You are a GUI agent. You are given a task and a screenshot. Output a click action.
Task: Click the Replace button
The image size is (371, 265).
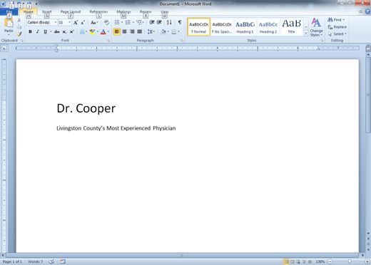[337, 27]
